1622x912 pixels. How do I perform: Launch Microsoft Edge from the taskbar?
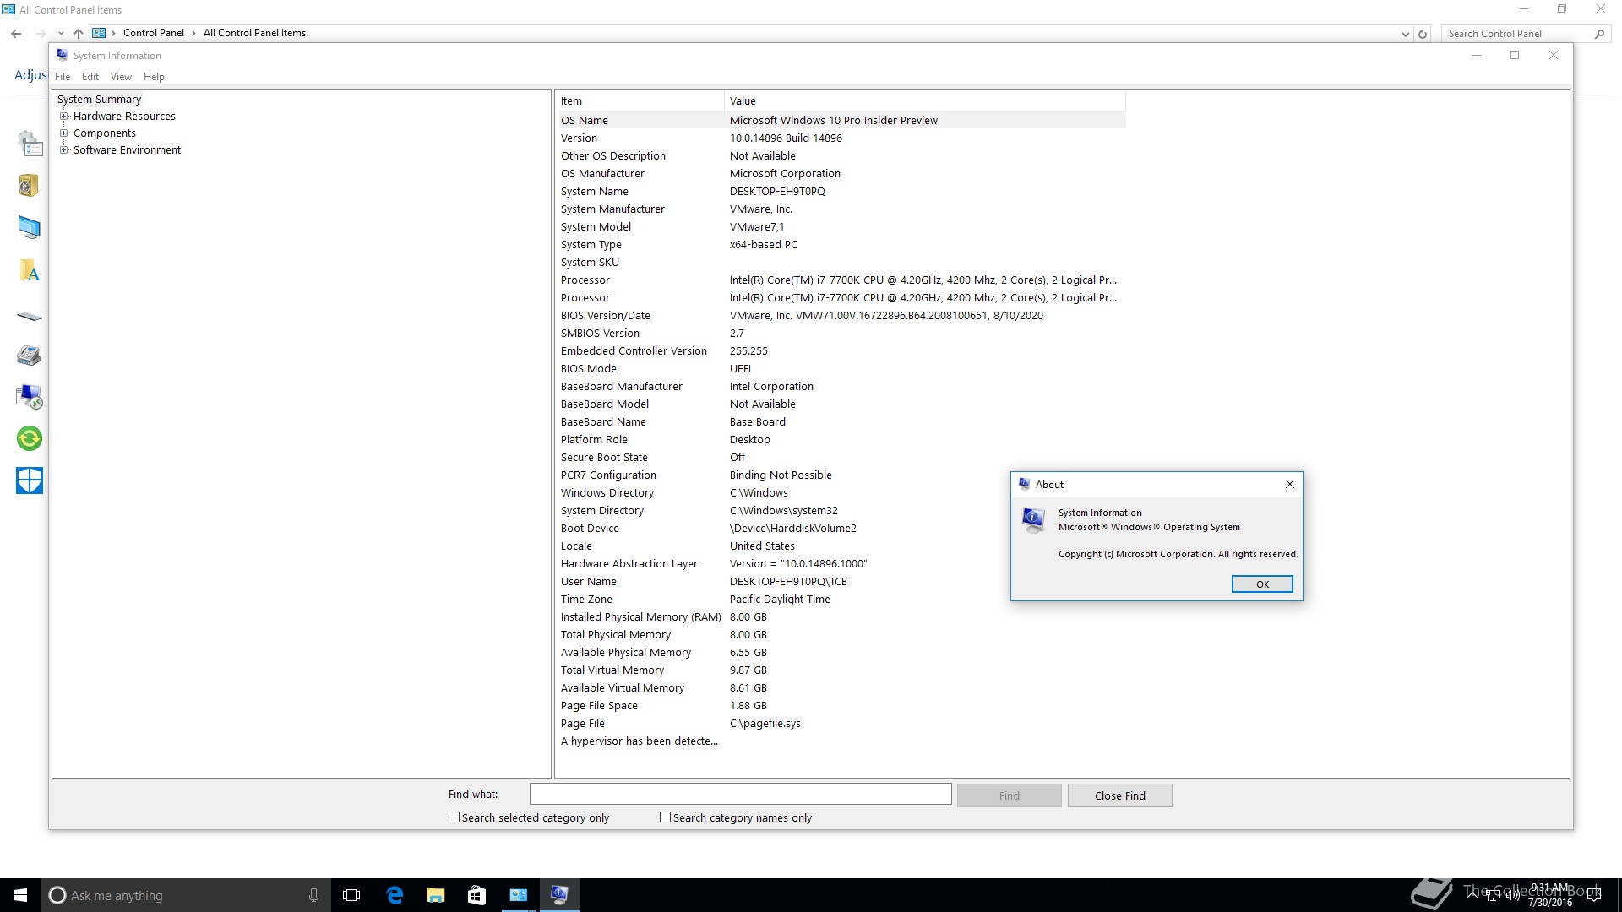395,895
